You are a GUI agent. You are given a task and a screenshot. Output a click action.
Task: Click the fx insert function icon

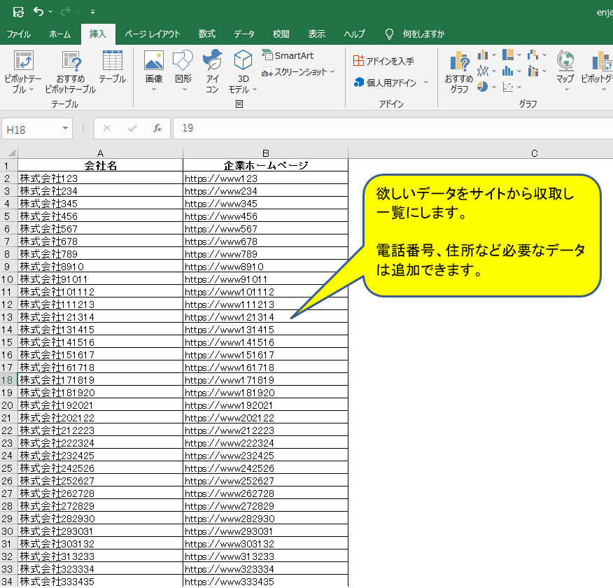coord(157,128)
